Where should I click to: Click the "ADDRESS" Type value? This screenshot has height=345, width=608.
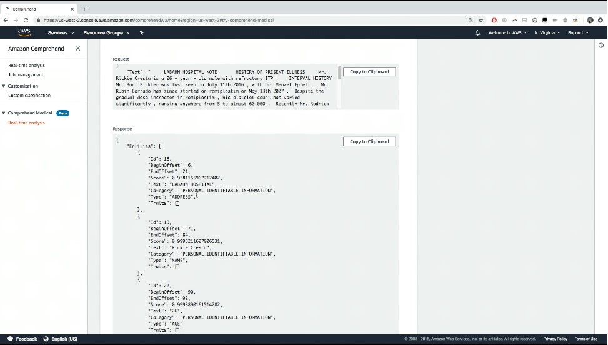point(181,197)
